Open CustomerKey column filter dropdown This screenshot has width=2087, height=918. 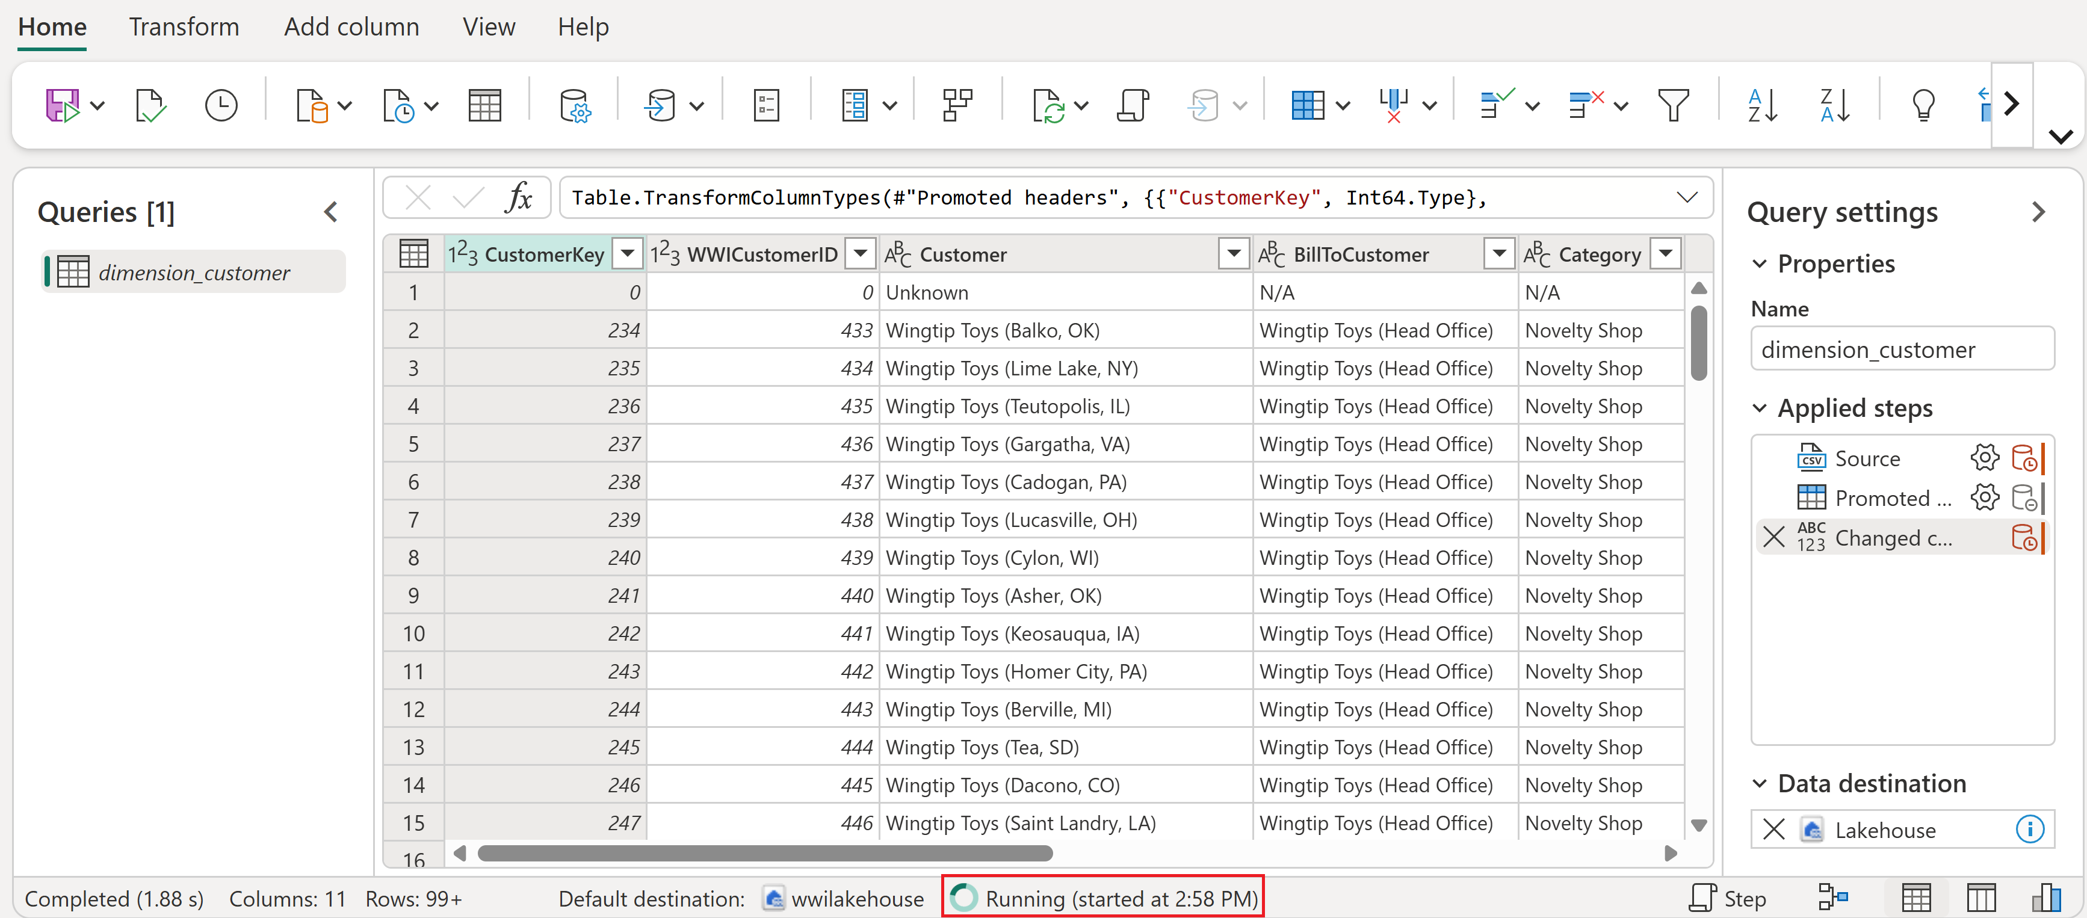[627, 254]
